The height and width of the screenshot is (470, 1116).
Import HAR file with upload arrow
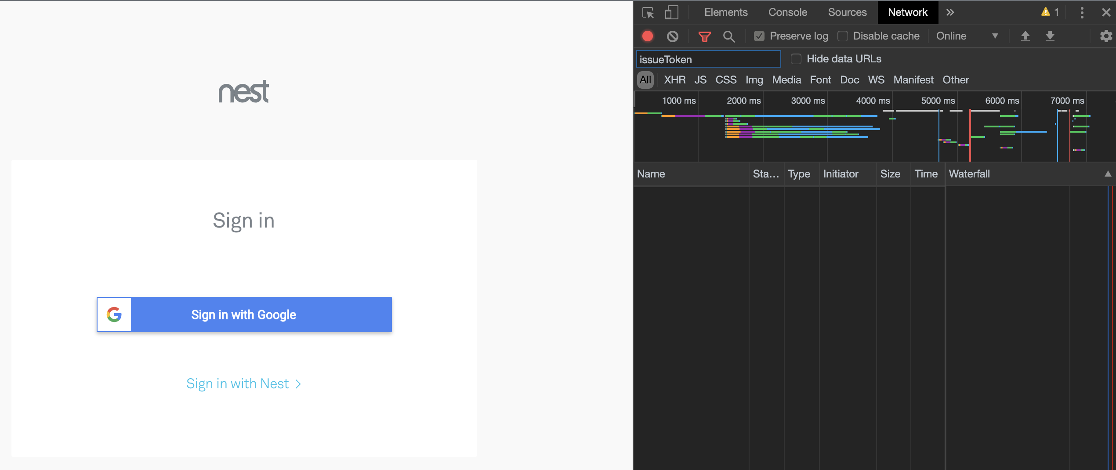1025,36
